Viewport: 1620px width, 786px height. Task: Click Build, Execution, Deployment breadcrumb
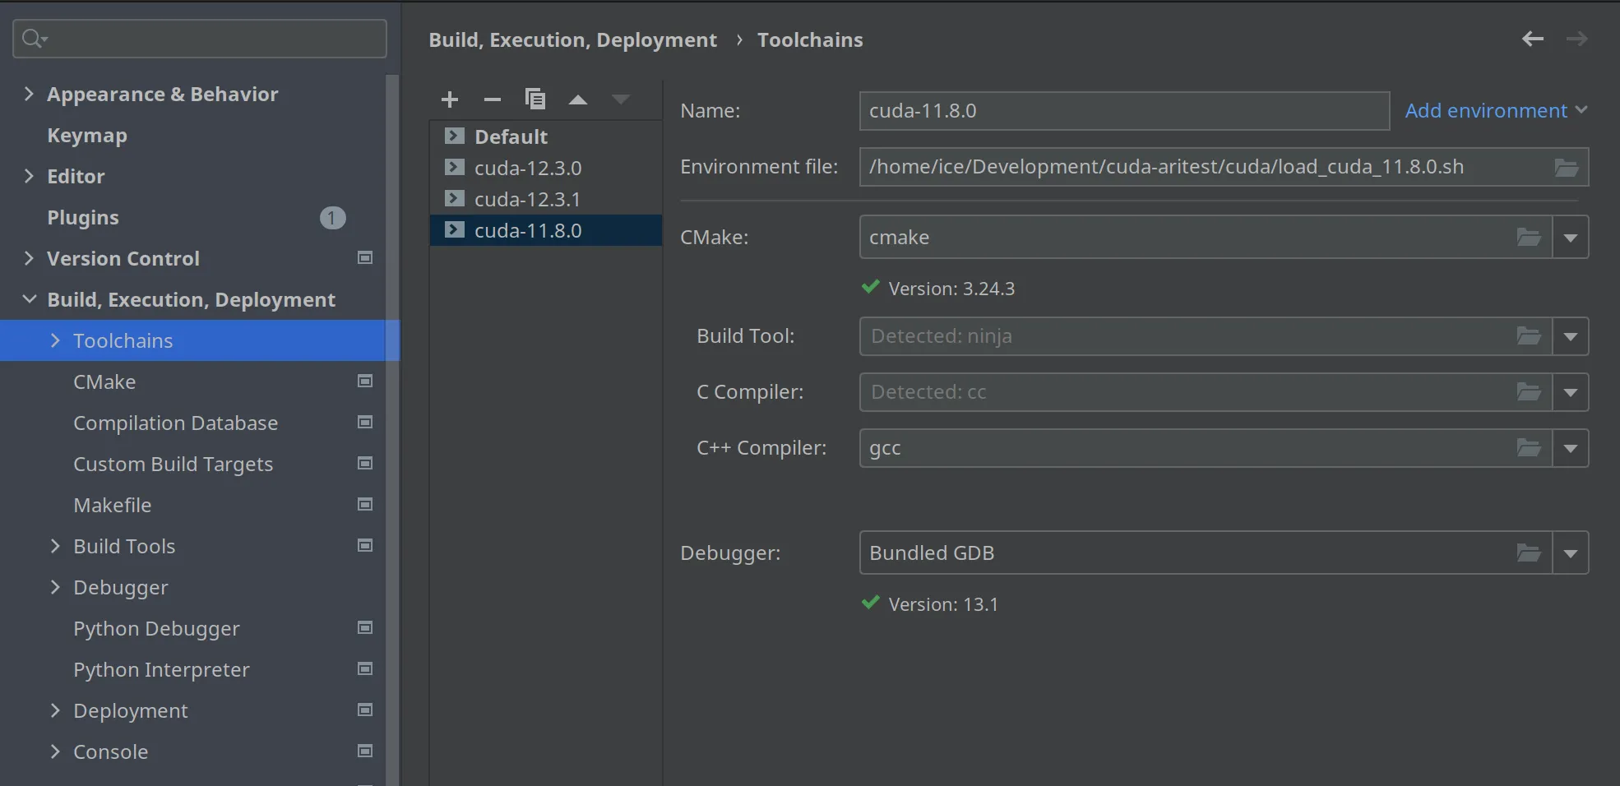(572, 39)
